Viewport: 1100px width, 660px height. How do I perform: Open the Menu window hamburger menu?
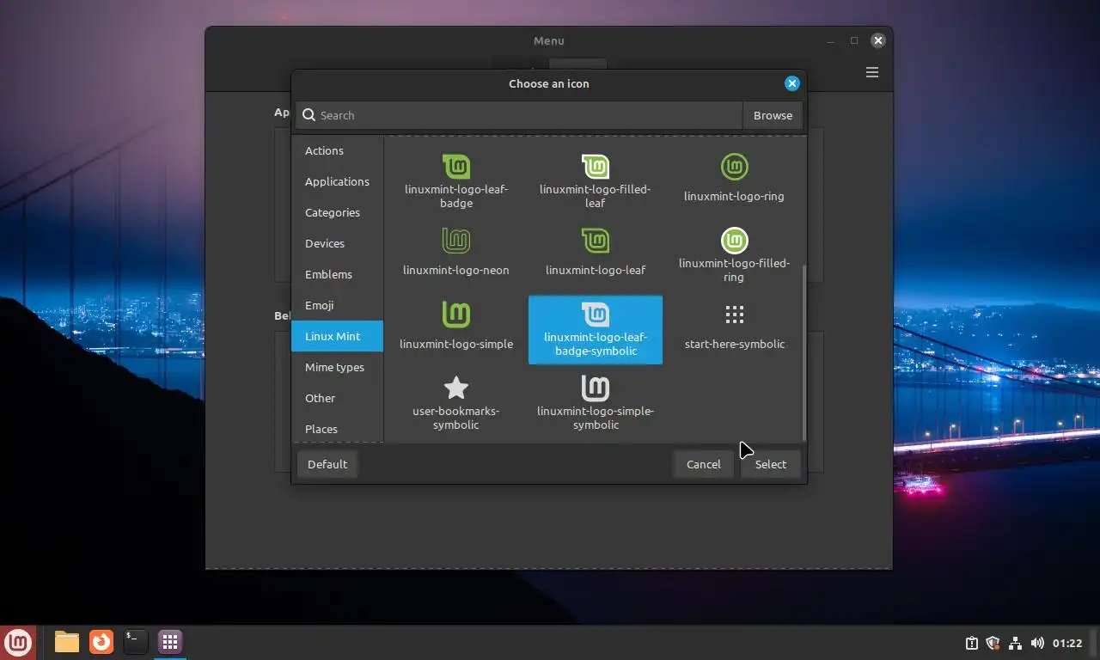(872, 72)
